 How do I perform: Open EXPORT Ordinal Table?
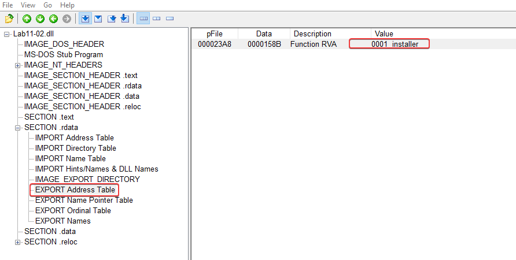click(x=73, y=211)
